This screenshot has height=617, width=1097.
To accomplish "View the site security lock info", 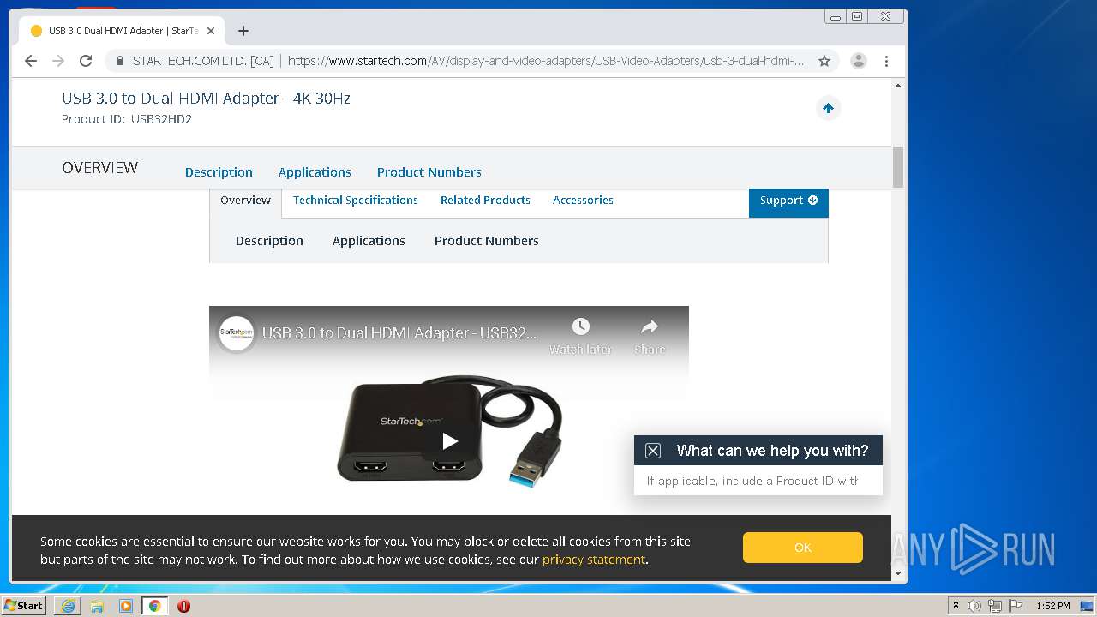I will tap(119, 61).
